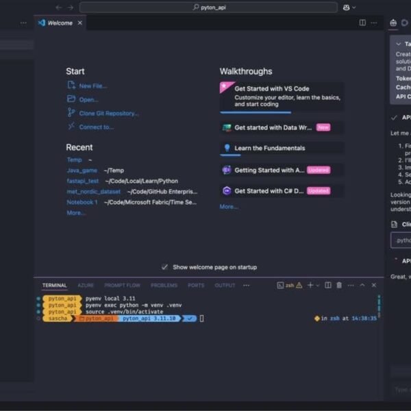Select the AZURE panel tab
The height and width of the screenshot is (411, 411).
[x=86, y=285]
